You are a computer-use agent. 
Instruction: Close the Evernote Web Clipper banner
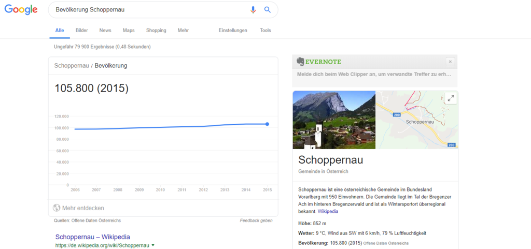(x=450, y=62)
